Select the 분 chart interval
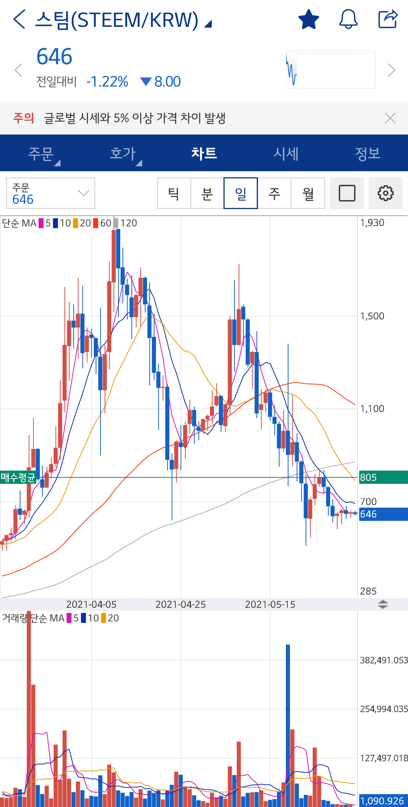 [x=207, y=193]
